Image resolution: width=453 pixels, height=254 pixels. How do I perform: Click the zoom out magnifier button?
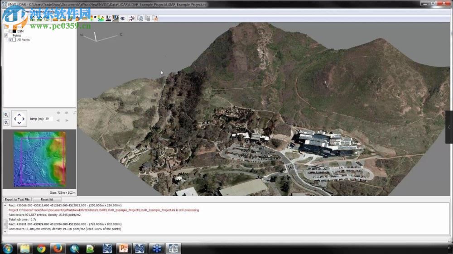click(6, 123)
